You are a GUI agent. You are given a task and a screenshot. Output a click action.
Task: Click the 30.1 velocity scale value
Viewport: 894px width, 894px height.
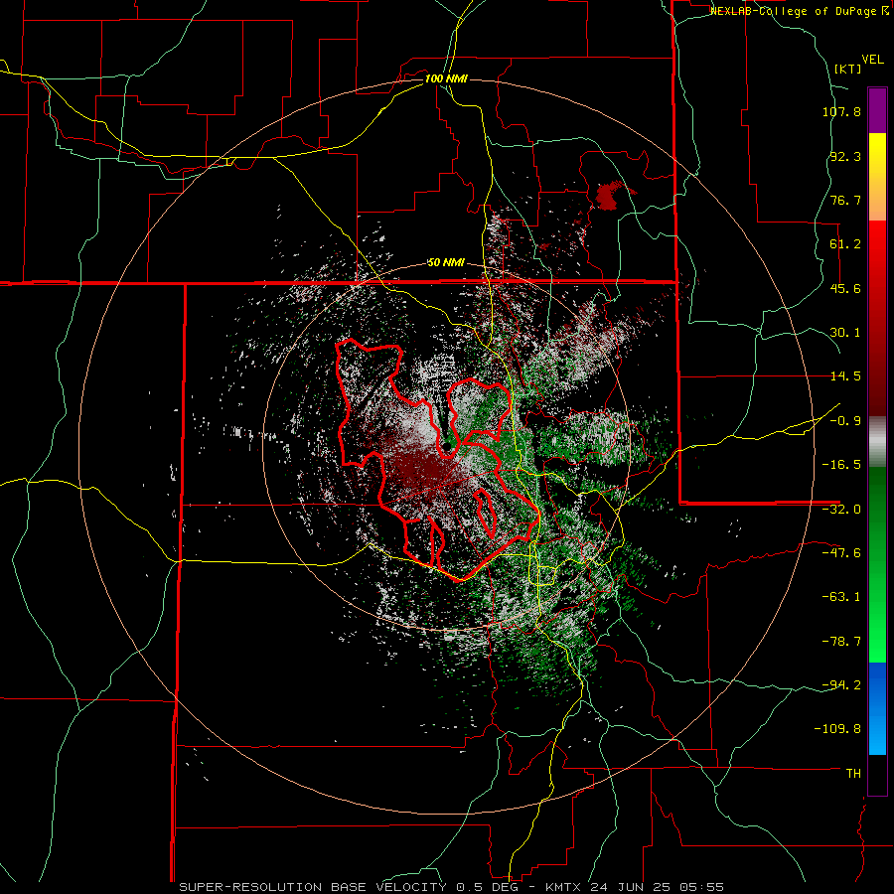coord(845,333)
